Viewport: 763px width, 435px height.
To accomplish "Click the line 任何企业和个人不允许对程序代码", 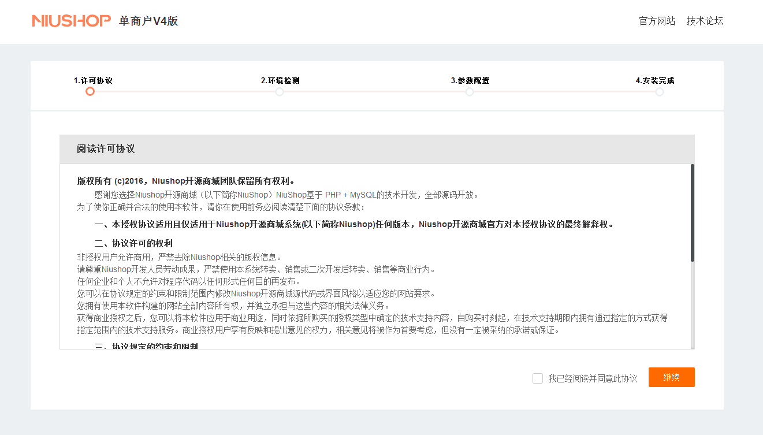I will [x=189, y=281].
